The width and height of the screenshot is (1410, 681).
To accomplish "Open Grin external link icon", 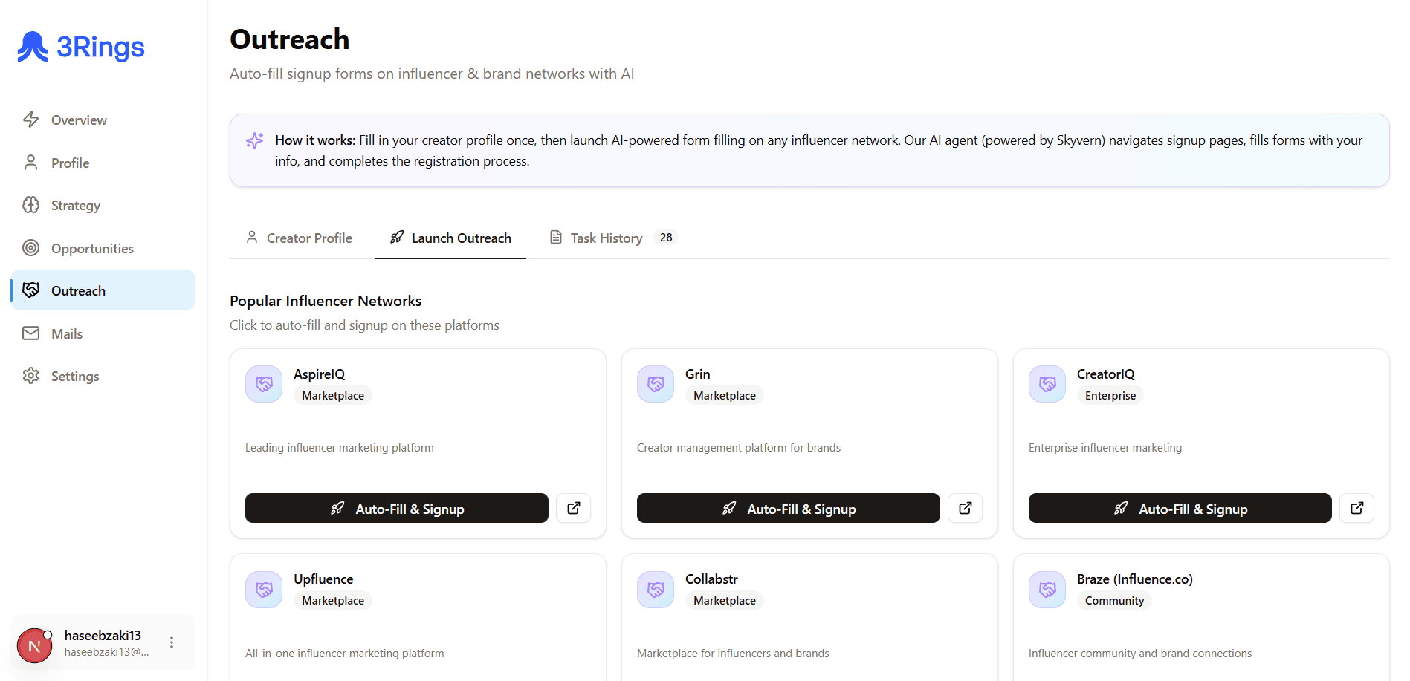I will coord(965,508).
